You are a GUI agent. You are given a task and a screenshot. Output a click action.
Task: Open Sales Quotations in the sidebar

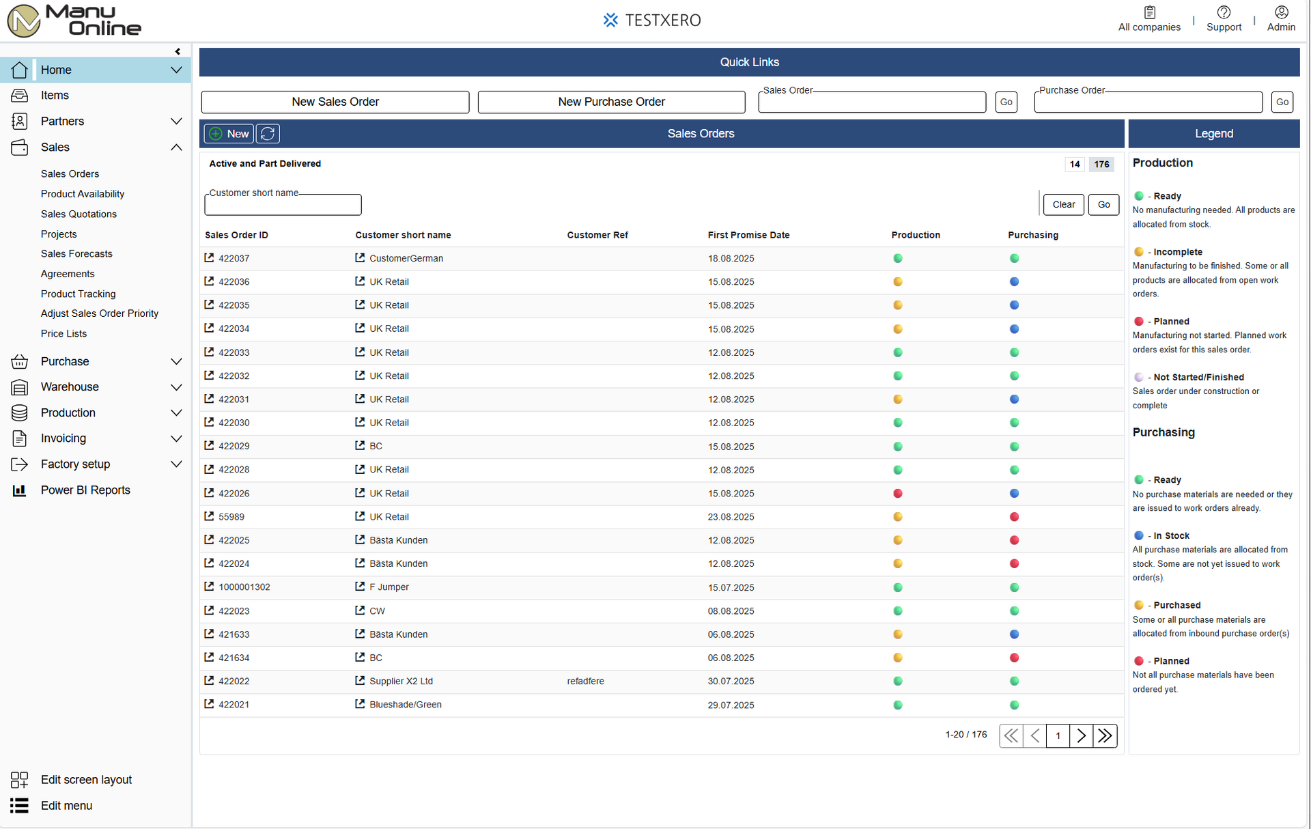coord(78,214)
